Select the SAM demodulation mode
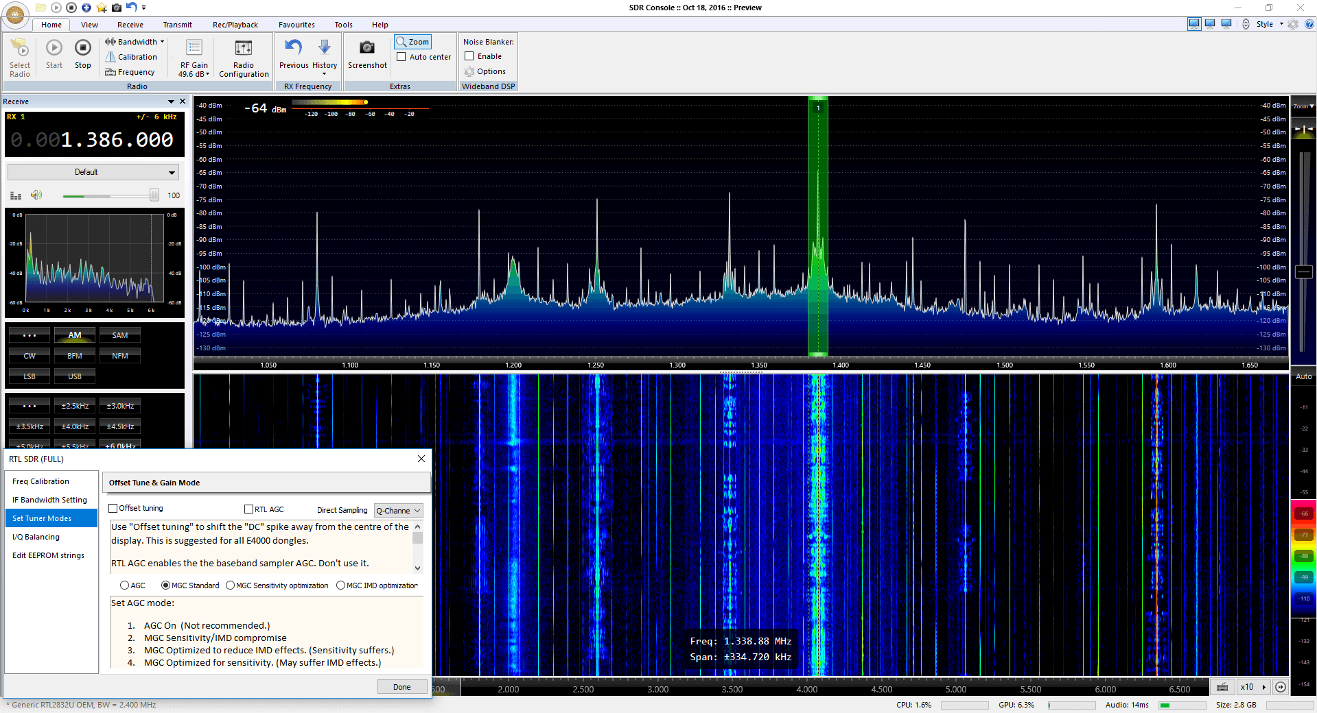The height and width of the screenshot is (713, 1317). [x=120, y=335]
